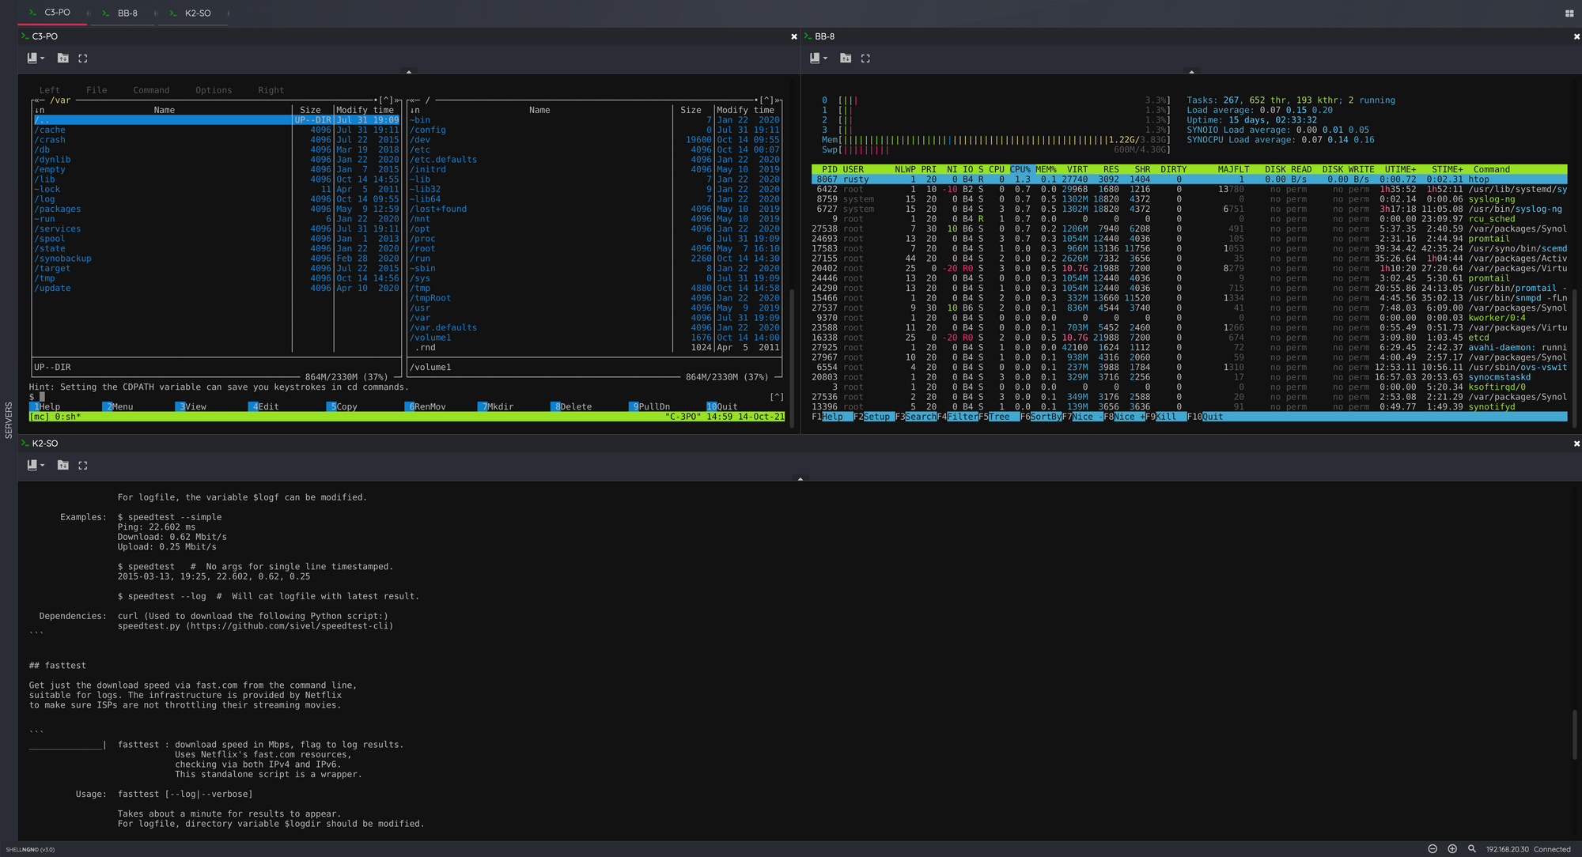Screen dimensions: 1582x857
Task: Close the C3-PO terminal pane
Action: (794, 36)
